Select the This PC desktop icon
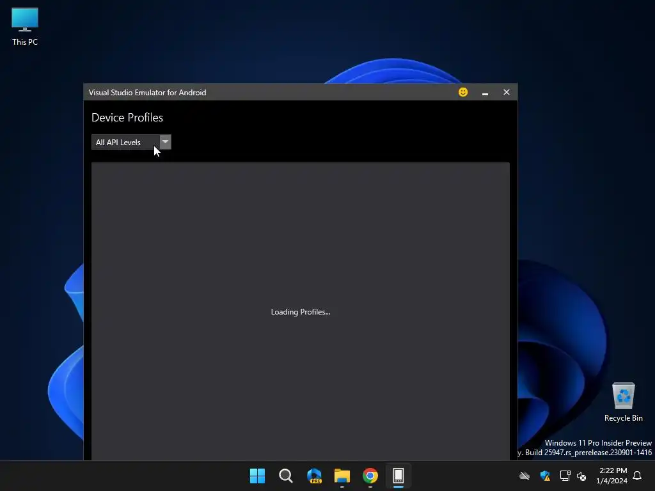The width and height of the screenshot is (655, 491). click(x=25, y=27)
